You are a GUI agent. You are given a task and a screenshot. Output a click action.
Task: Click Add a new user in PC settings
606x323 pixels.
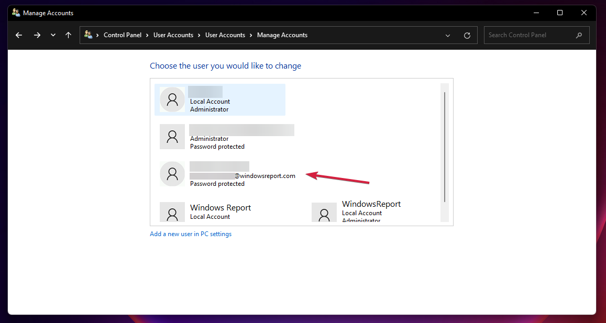191,234
